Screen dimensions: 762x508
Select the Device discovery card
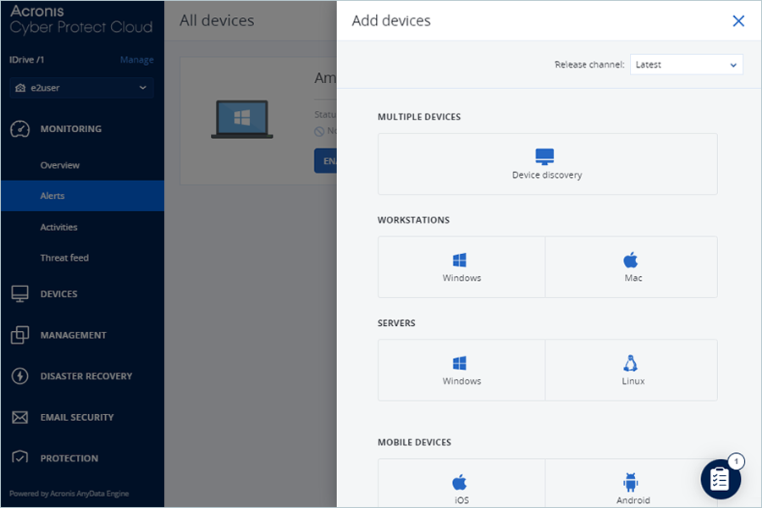(548, 163)
